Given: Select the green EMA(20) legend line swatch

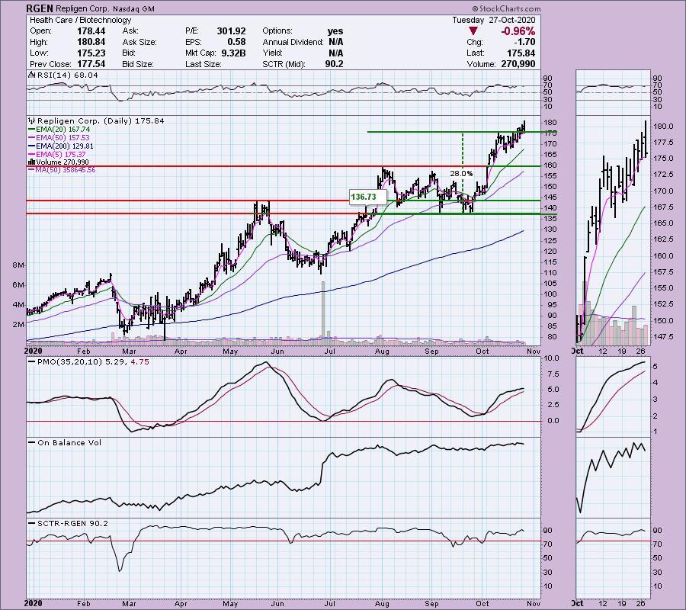Looking at the screenshot, I should [x=31, y=130].
